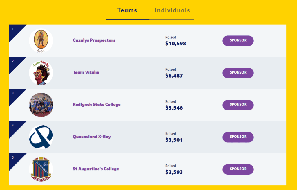The height and width of the screenshot is (190, 297).
Task: Sponsor Redlynch State College
Action: point(238,105)
